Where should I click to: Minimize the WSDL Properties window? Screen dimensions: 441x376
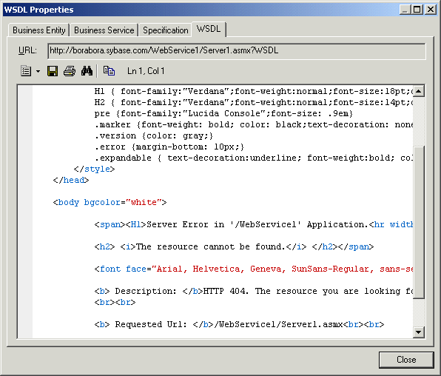point(405,10)
